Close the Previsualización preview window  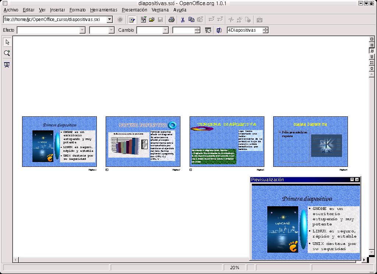point(357,180)
